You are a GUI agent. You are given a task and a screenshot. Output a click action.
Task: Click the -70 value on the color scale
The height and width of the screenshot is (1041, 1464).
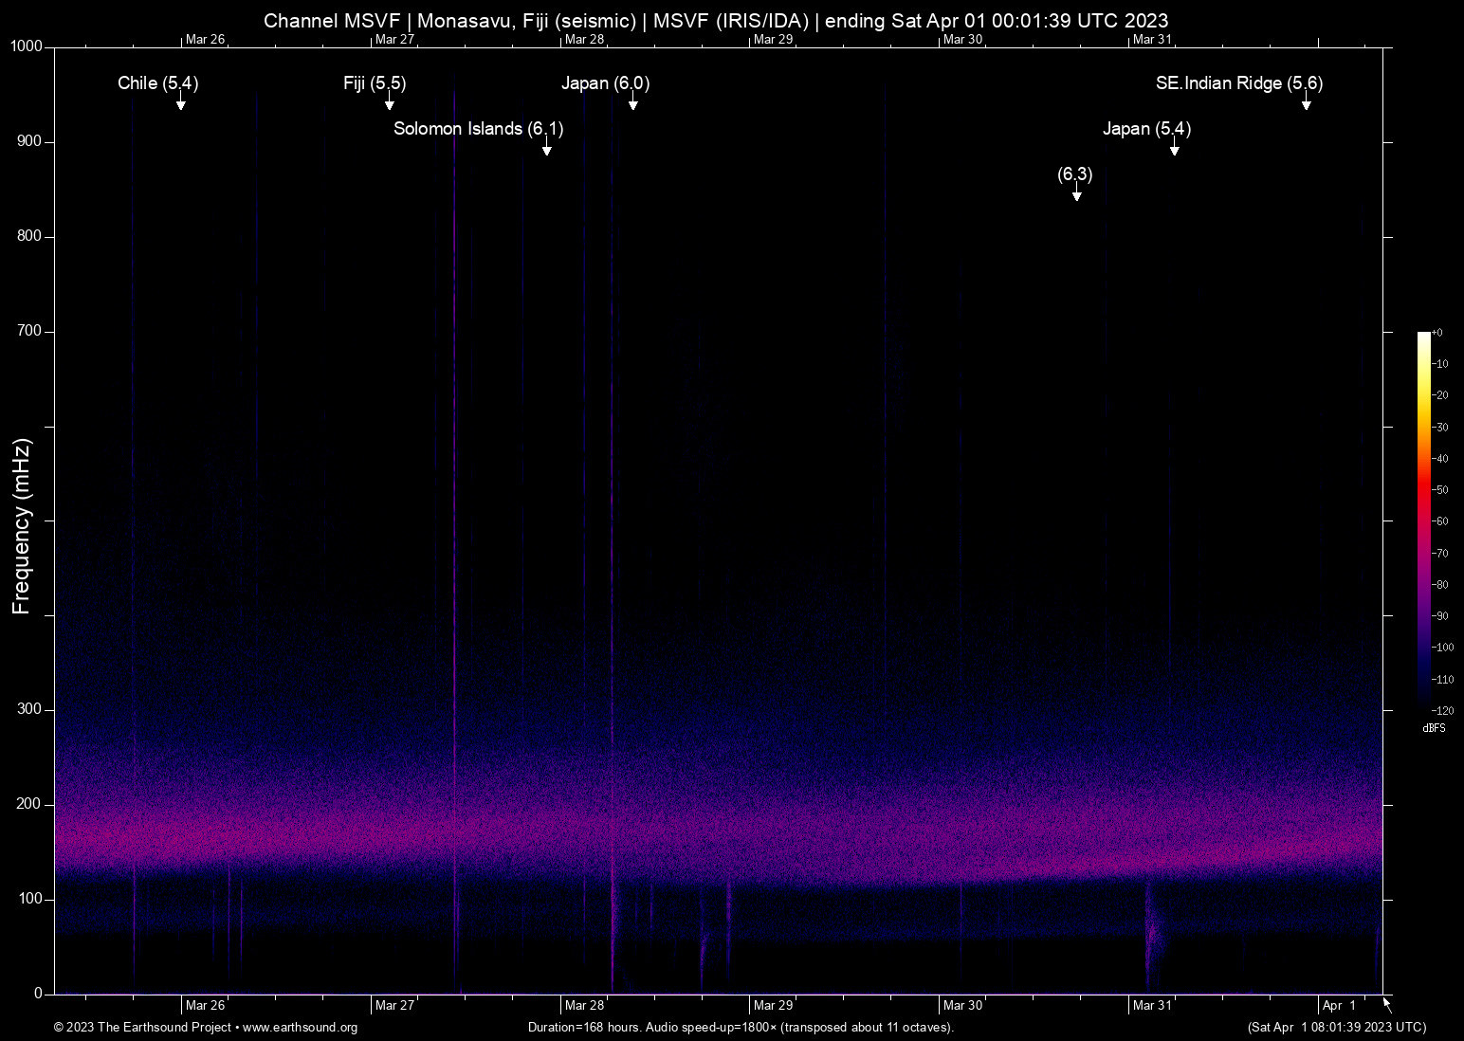1439,553
